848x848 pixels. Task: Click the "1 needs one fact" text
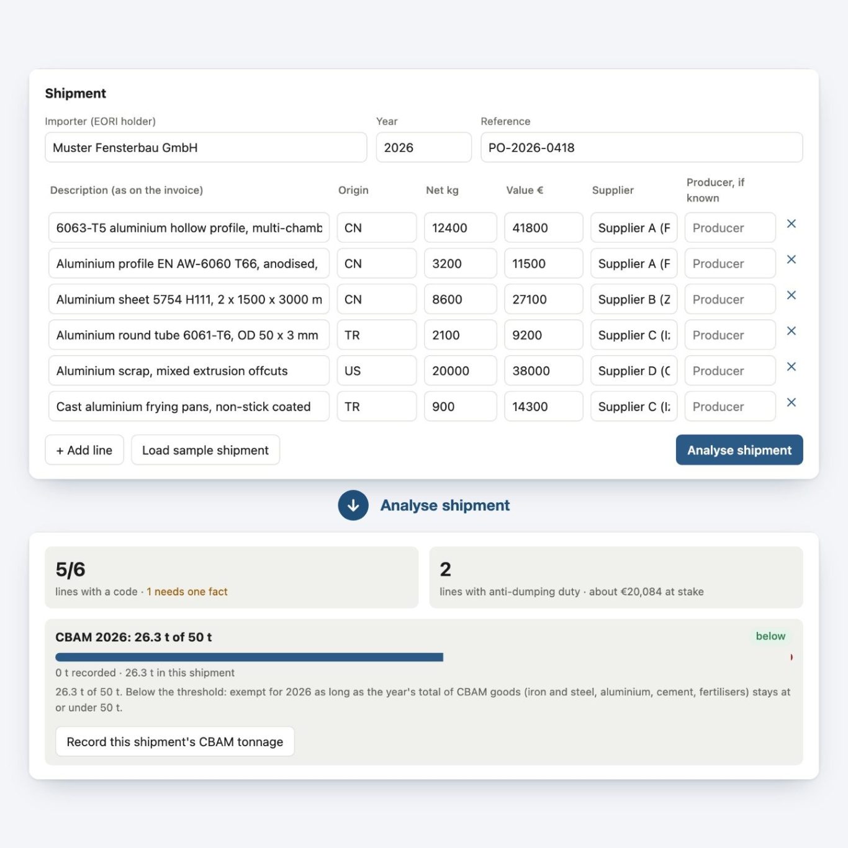pos(187,592)
